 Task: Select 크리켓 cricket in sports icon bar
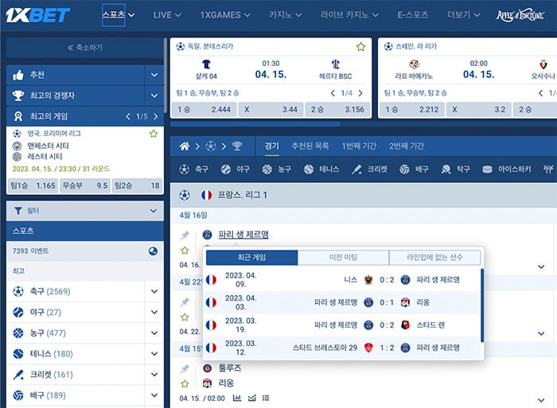369,169
